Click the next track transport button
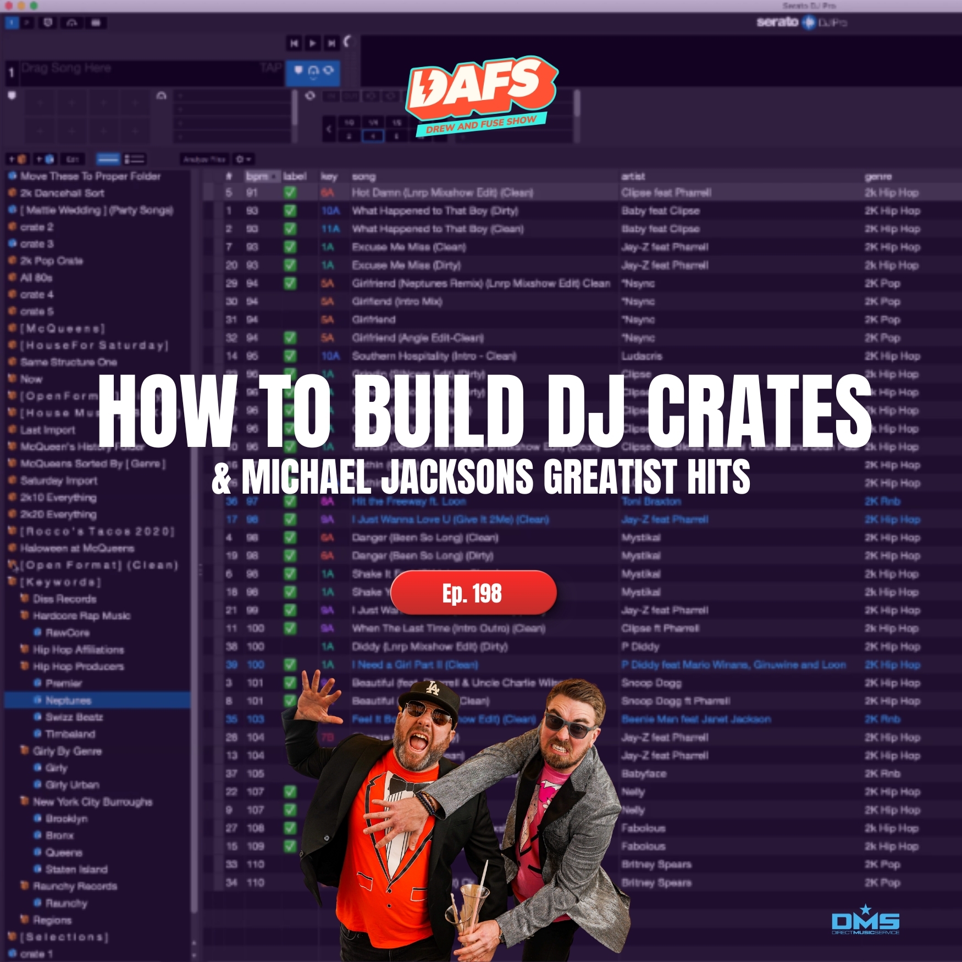 331,43
